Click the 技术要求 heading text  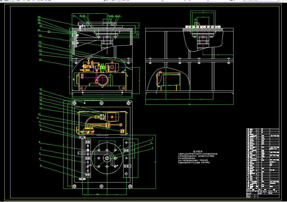click(x=198, y=152)
